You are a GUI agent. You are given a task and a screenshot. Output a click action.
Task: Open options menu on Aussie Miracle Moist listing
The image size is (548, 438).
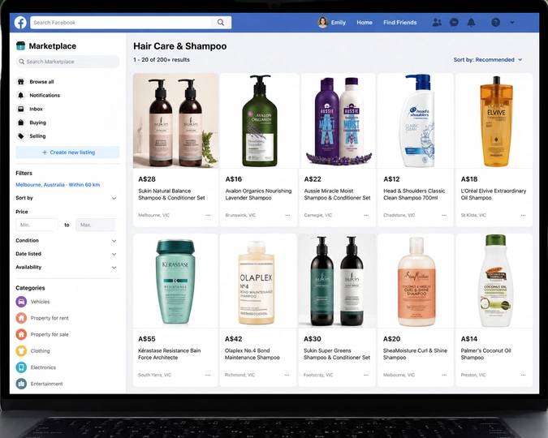click(366, 215)
